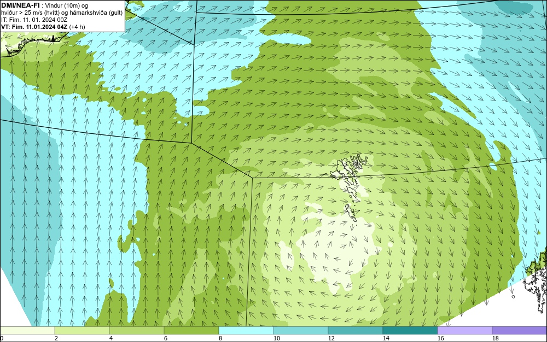Click the purple swatch above 18 m/s

[520, 330]
